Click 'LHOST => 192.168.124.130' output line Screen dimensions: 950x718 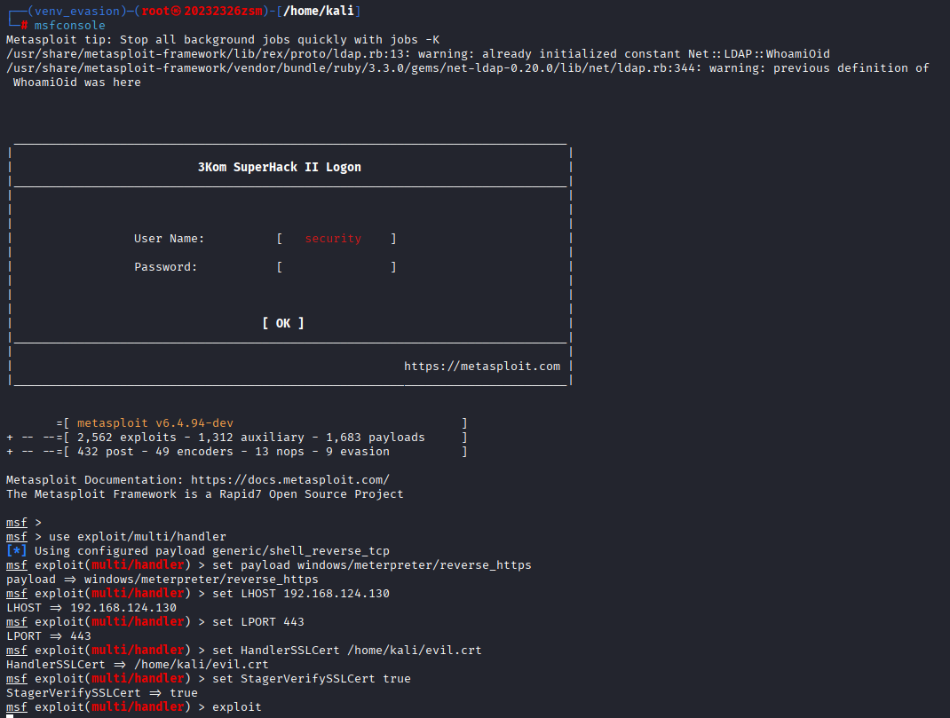pos(91,608)
